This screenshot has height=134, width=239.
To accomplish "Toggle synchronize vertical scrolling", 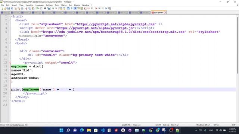I will (60, 8).
